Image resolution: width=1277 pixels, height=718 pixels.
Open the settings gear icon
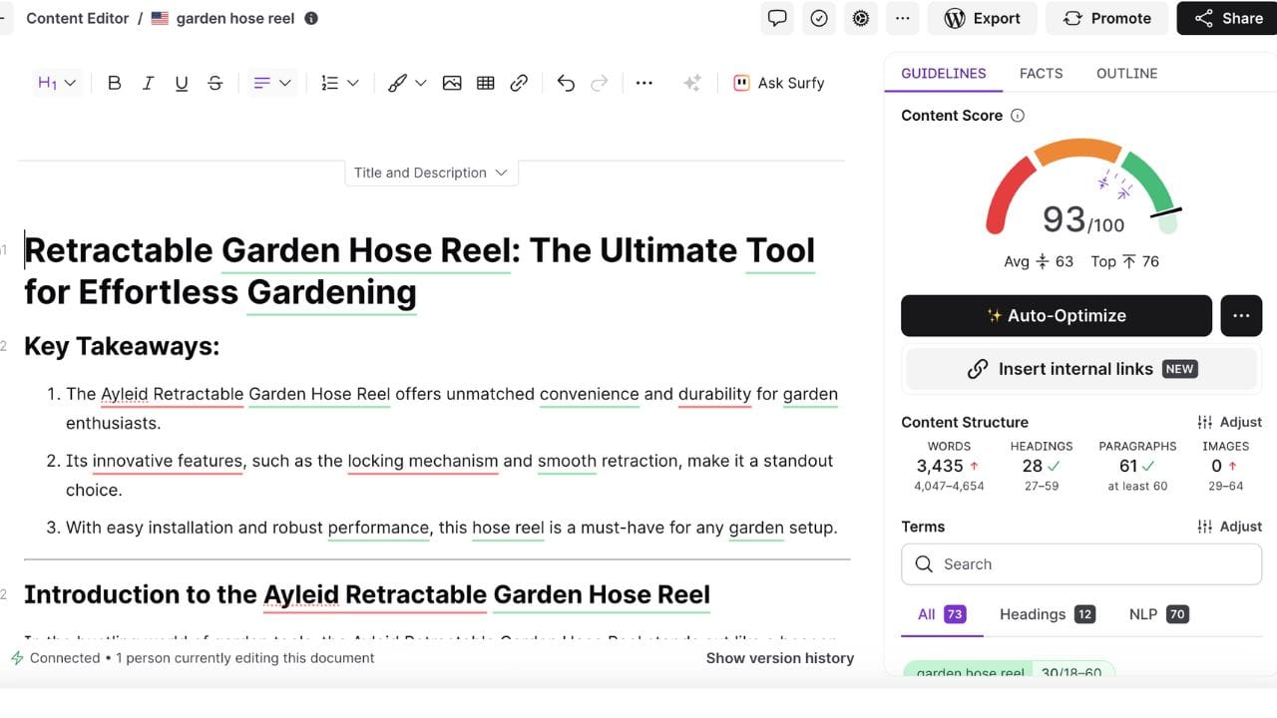861,18
